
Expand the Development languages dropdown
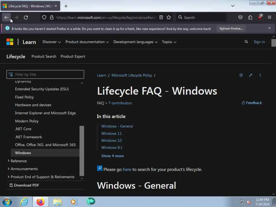tap(135, 42)
